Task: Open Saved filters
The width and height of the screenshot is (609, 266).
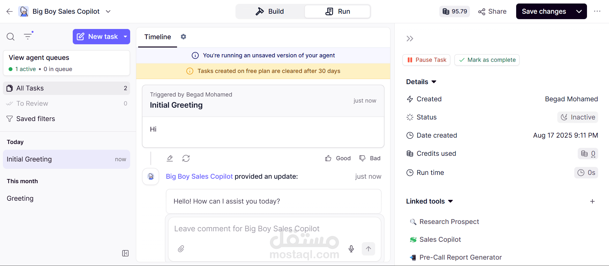Action: tap(67, 119)
